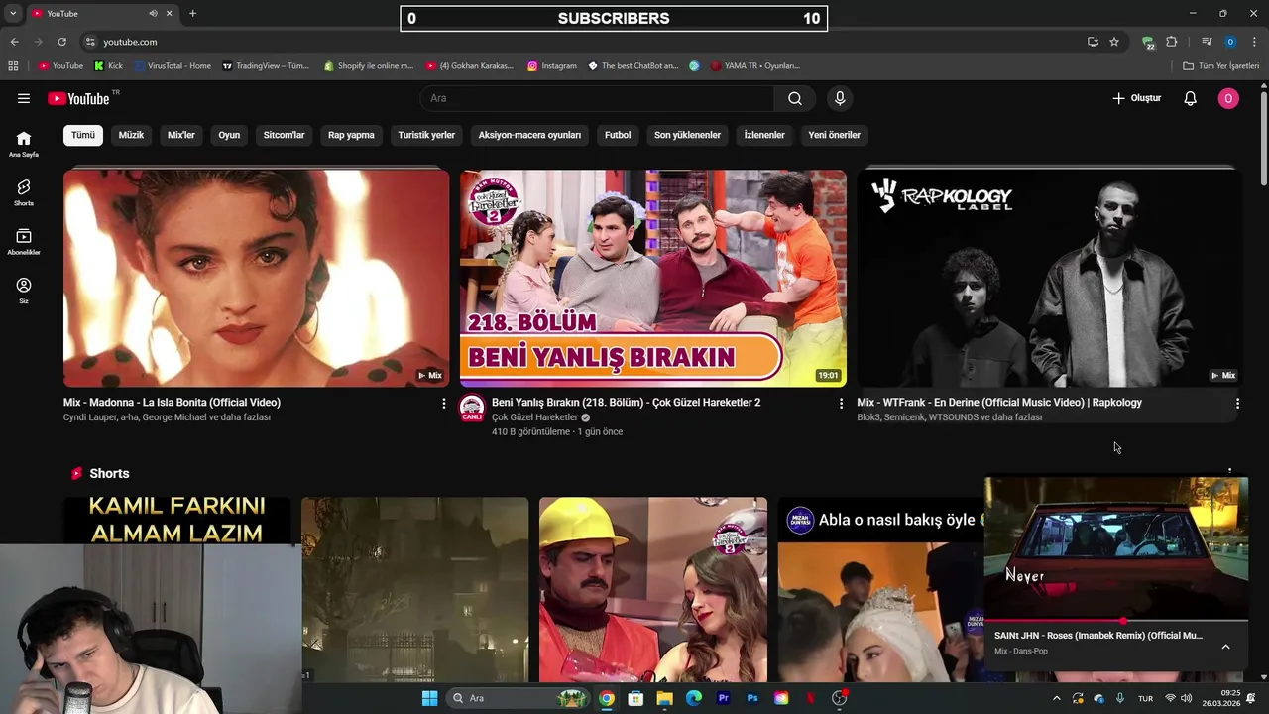Open the tab search dropdown arrow

pos(14,13)
